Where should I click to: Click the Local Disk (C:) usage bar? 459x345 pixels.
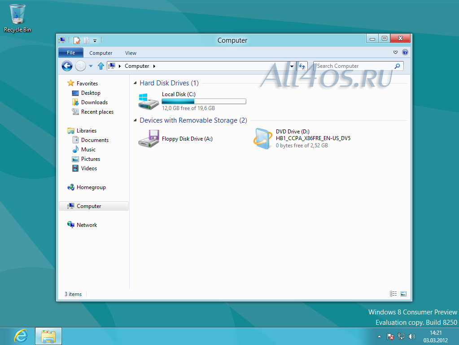(204, 102)
